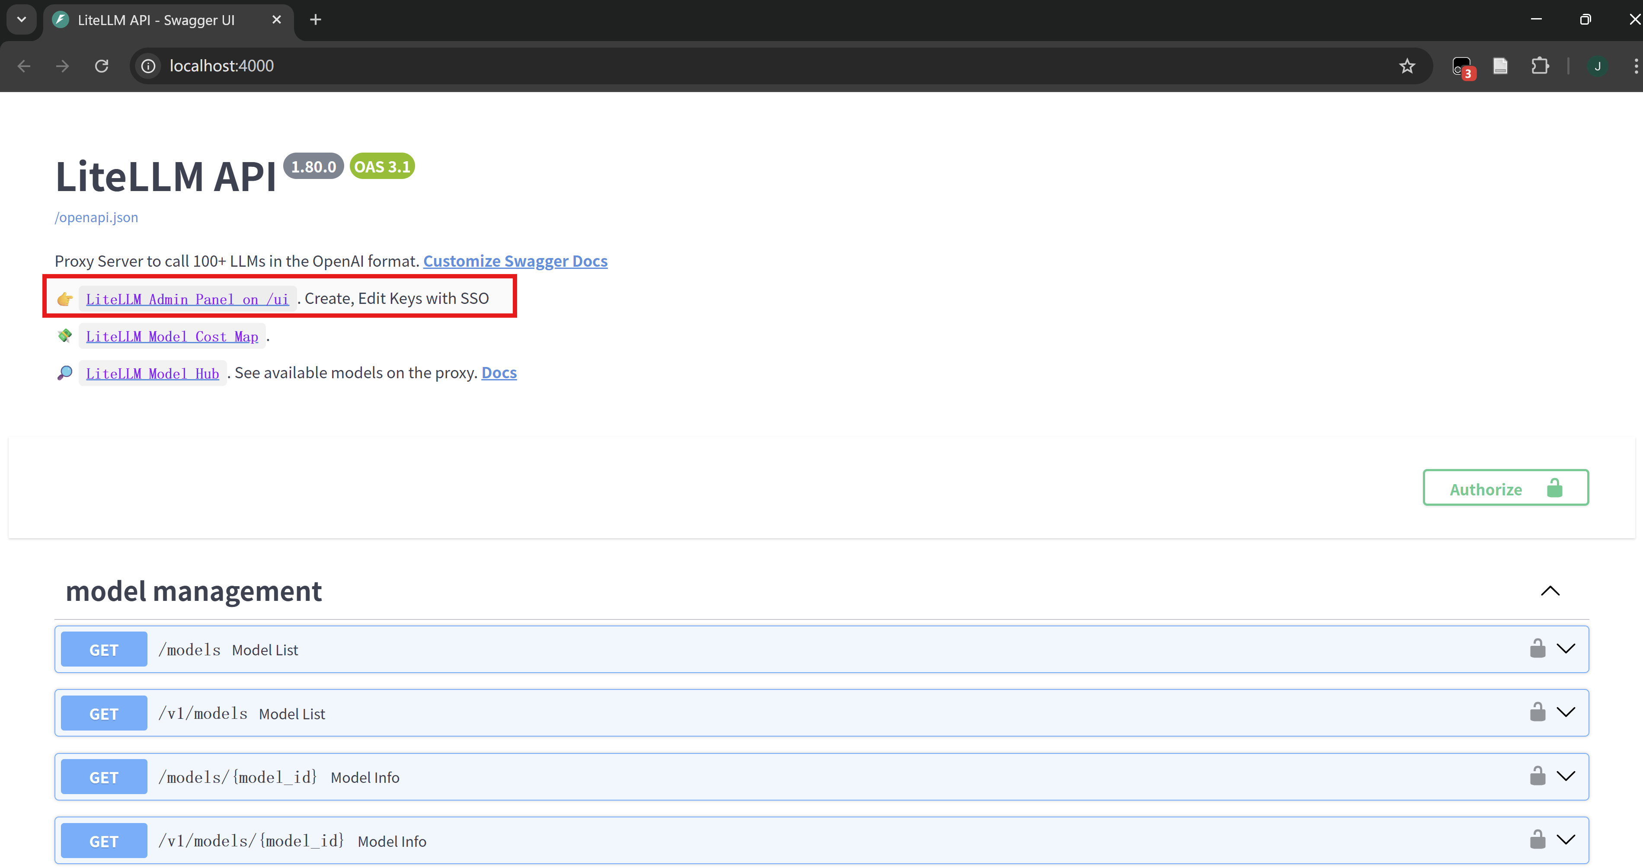Image resolution: width=1643 pixels, height=868 pixels.
Task: View site information icon in address bar
Action: tap(148, 66)
